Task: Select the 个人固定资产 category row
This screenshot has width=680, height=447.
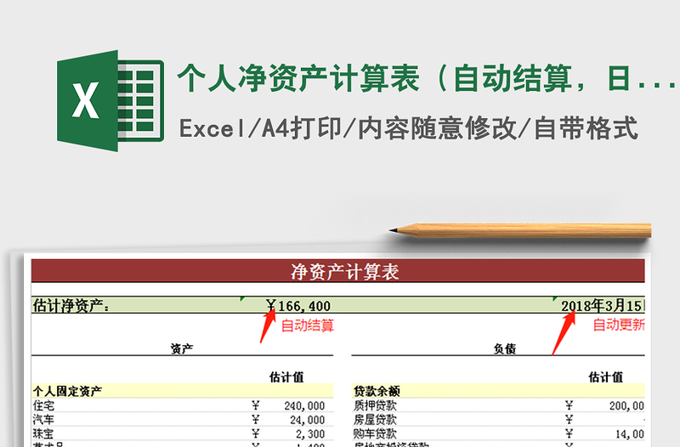Action: (182, 391)
